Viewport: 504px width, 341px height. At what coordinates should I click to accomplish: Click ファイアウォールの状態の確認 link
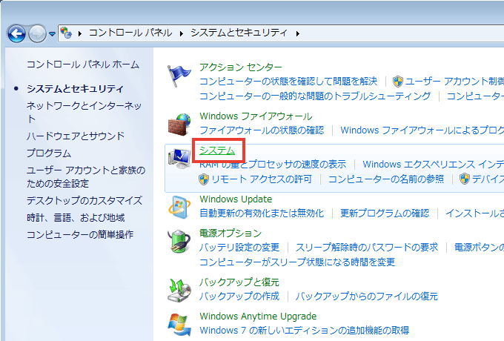point(262,130)
